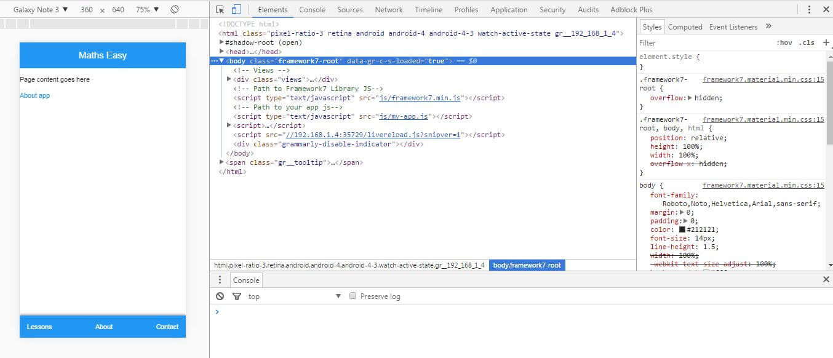Enable the Preserve log checkbox
The width and height of the screenshot is (833, 358).
point(353,296)
